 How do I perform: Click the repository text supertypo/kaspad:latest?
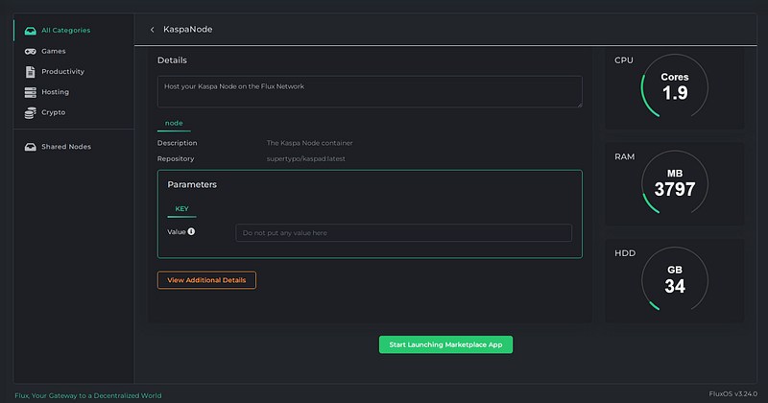point(305,158)
